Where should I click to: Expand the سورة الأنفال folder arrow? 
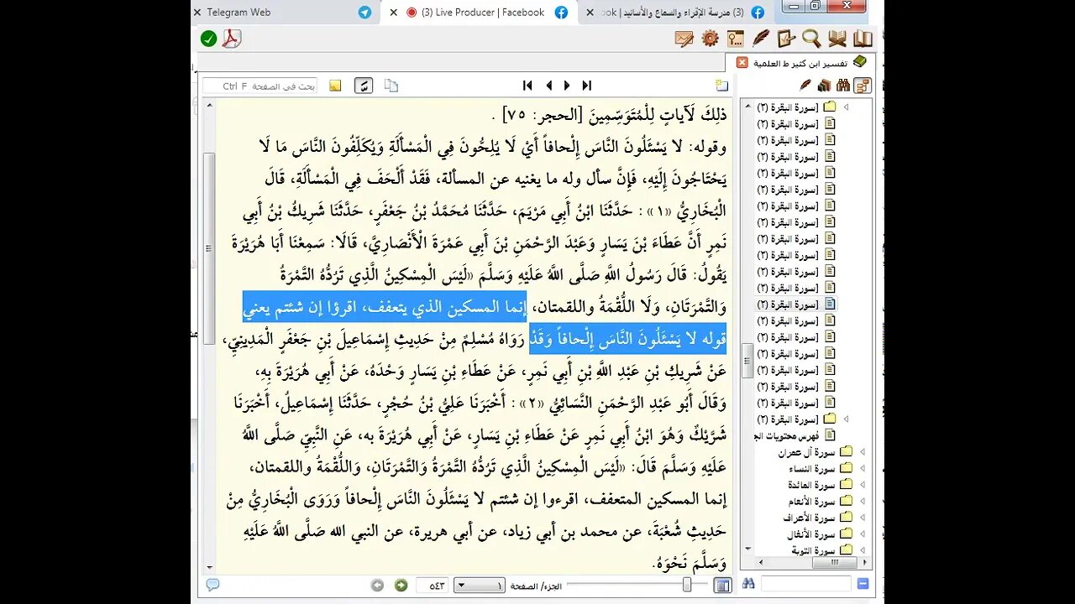pos(862,534)
